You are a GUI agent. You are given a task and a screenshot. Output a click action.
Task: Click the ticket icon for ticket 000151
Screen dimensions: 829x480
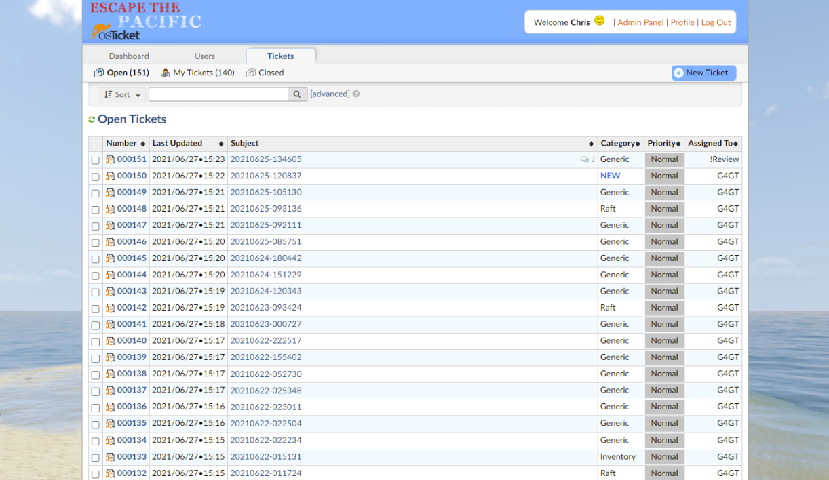coord(111,160)
